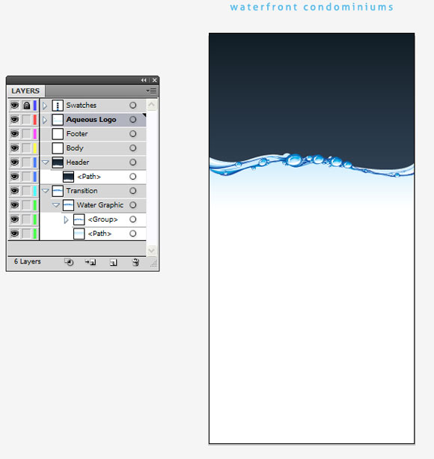Screen dimensions: 434x459
Task: Hide the Body layer
Action: tap(15, 148)
